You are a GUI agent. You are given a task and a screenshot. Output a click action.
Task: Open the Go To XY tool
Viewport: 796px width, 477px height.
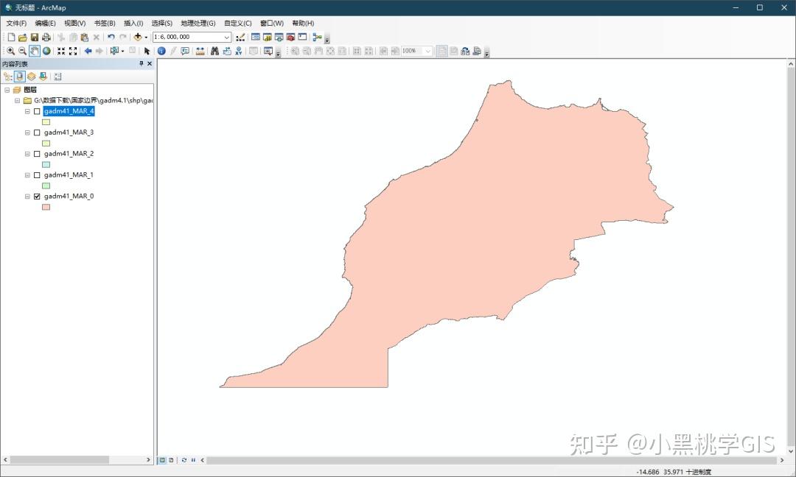(239, 51)
